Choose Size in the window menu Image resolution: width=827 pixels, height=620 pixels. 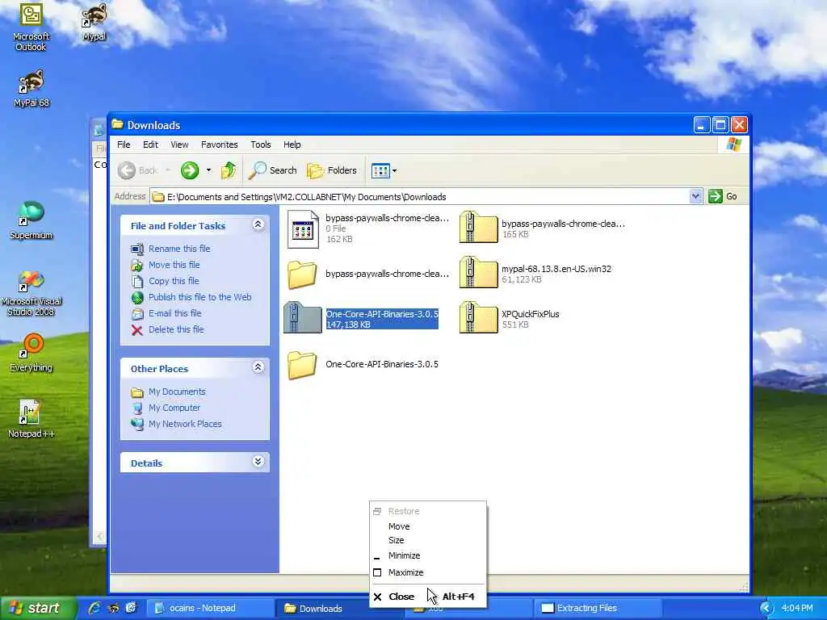[427, 540]
